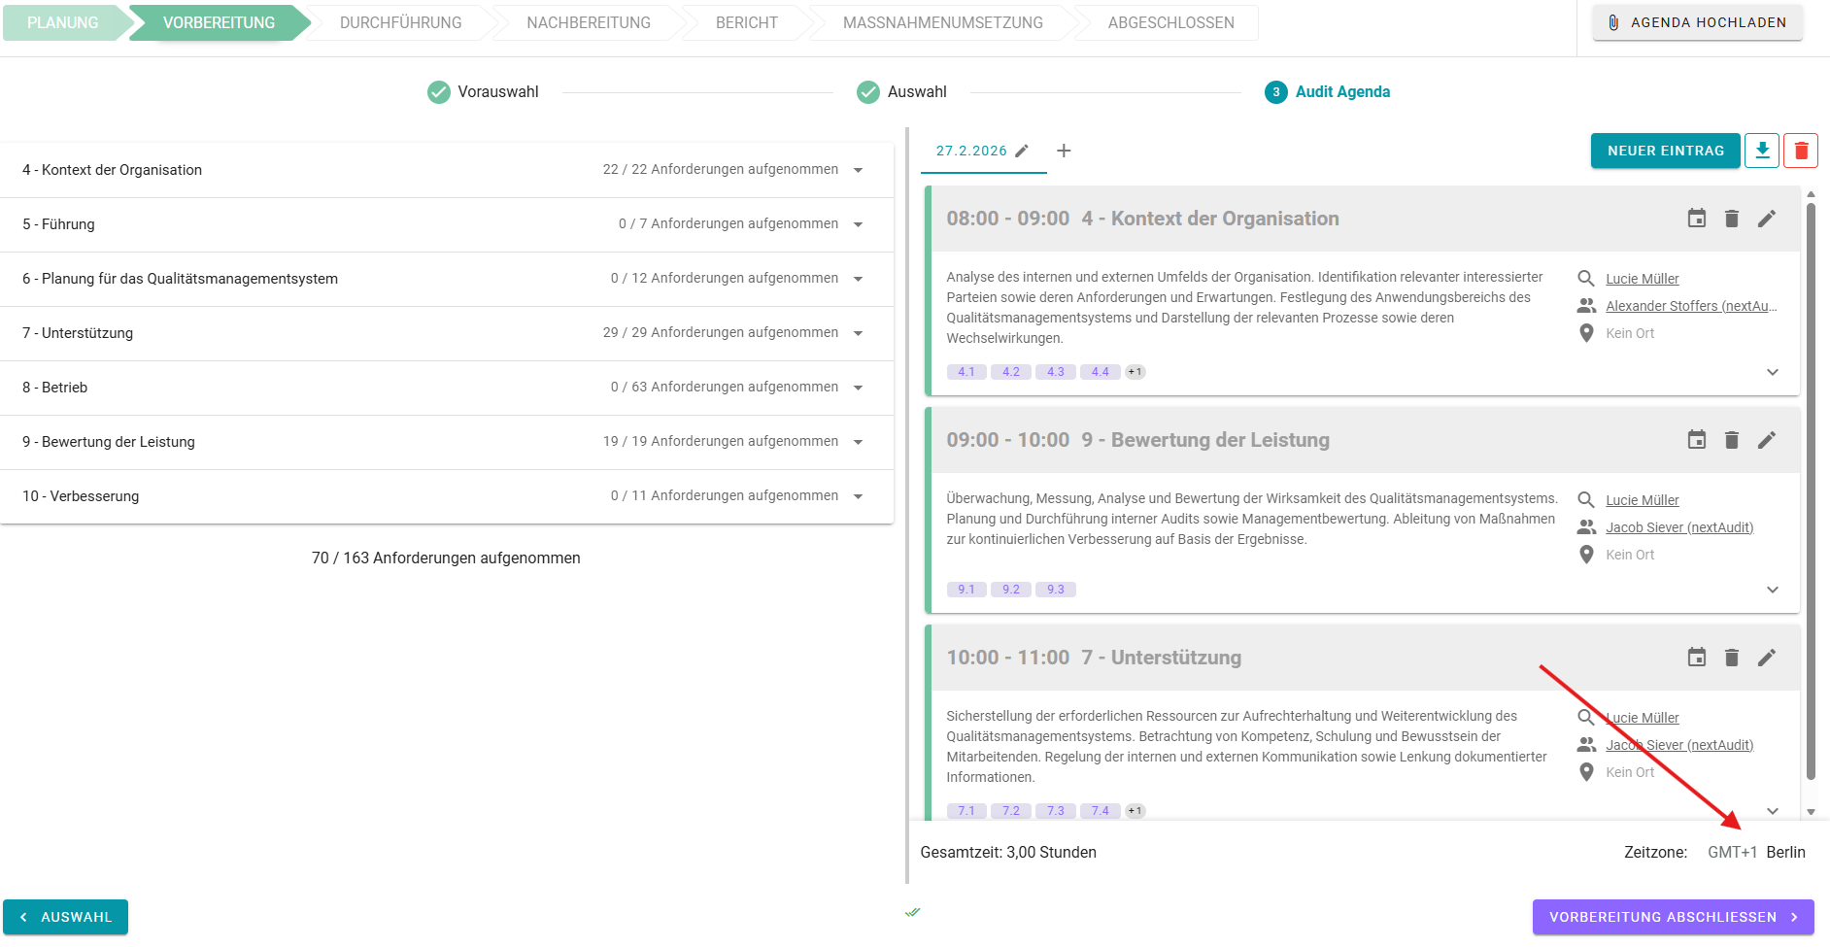Delete the Bewertung der Leistung agenda entry
Screen dimensions: 1830x947
point(1731,440)
